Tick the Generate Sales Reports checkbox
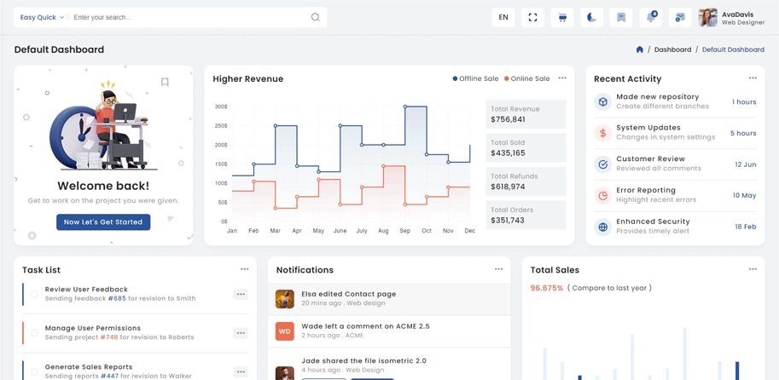This screenshot has height=380, width=779. coord(35,371)
